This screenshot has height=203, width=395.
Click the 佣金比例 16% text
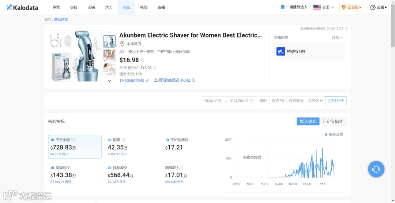(131, 74)
